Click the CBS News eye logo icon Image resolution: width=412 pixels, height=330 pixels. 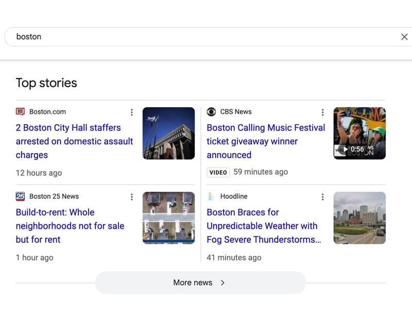[211, 111]
